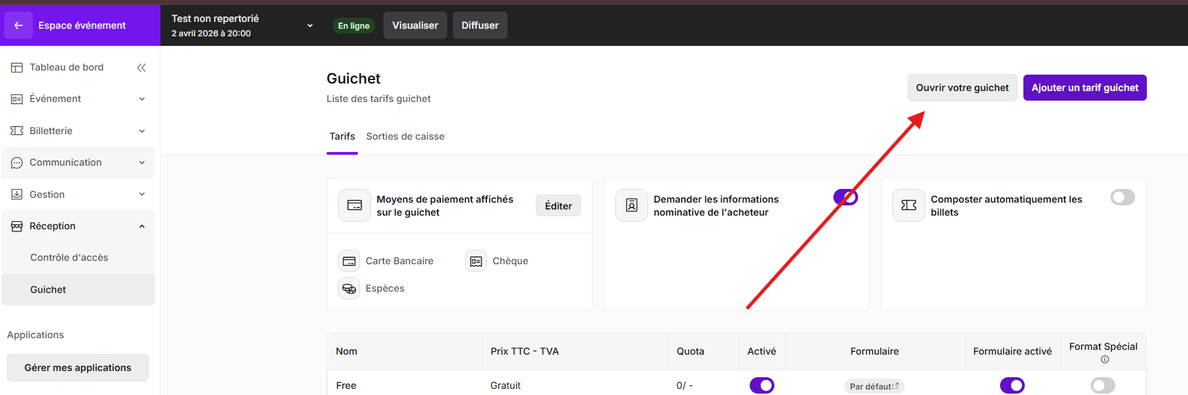1188x395 pixels.
Task: Click the Gratuit price cell
Action: point(506,385)
